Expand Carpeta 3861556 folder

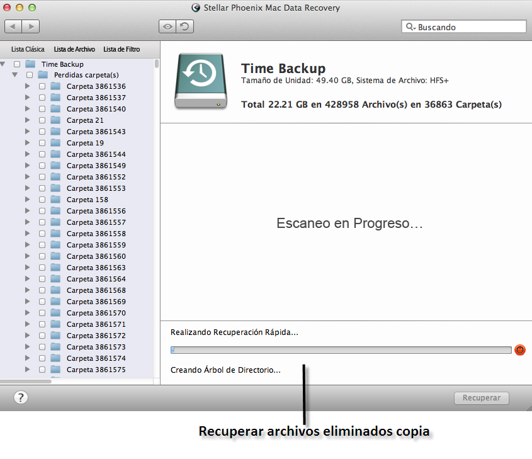pyautogui.click(x=28, y=211)
